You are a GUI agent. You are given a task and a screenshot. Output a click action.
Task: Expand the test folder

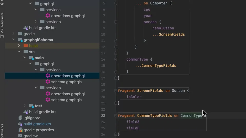click(25, 106)
